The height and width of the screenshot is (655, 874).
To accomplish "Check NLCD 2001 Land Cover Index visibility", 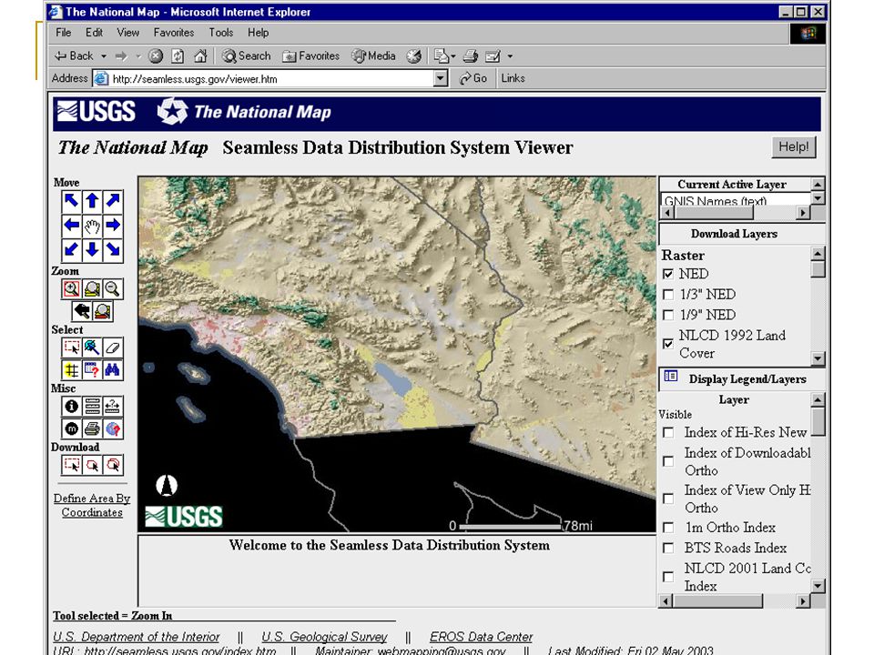I will (667, 577).
